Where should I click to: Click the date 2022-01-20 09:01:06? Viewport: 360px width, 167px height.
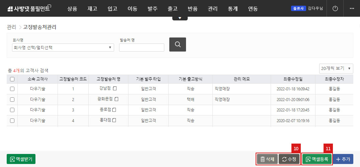[293, 99]
